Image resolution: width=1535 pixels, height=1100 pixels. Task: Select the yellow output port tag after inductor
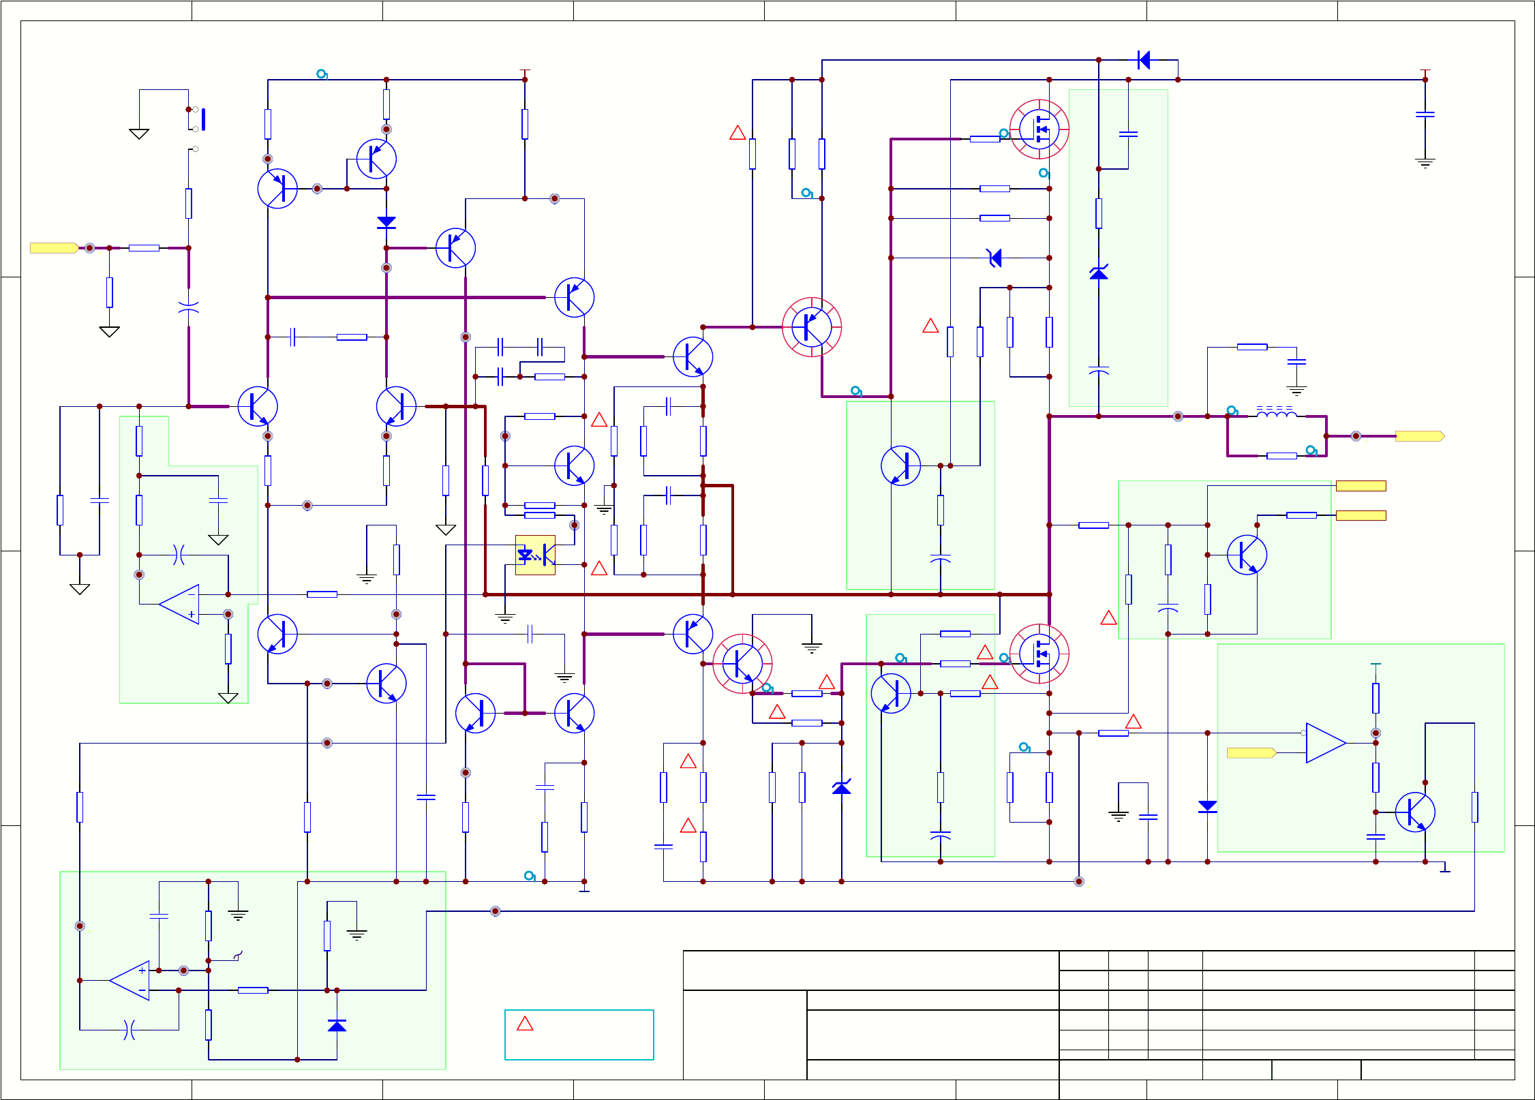(1420, 436)
